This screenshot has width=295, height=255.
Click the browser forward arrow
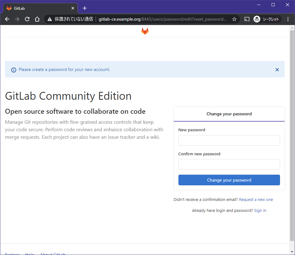click(x=17, y=19)
